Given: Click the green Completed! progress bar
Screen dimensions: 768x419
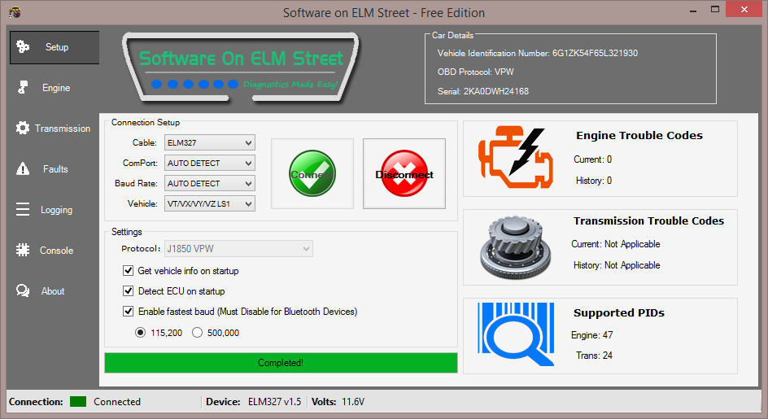Looking at the screenshot, I should 281,363.
